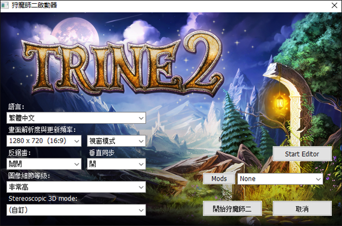342x226 pixels.
Task: Click the 反鋸齒: label
Action: (x=19, y=153)
